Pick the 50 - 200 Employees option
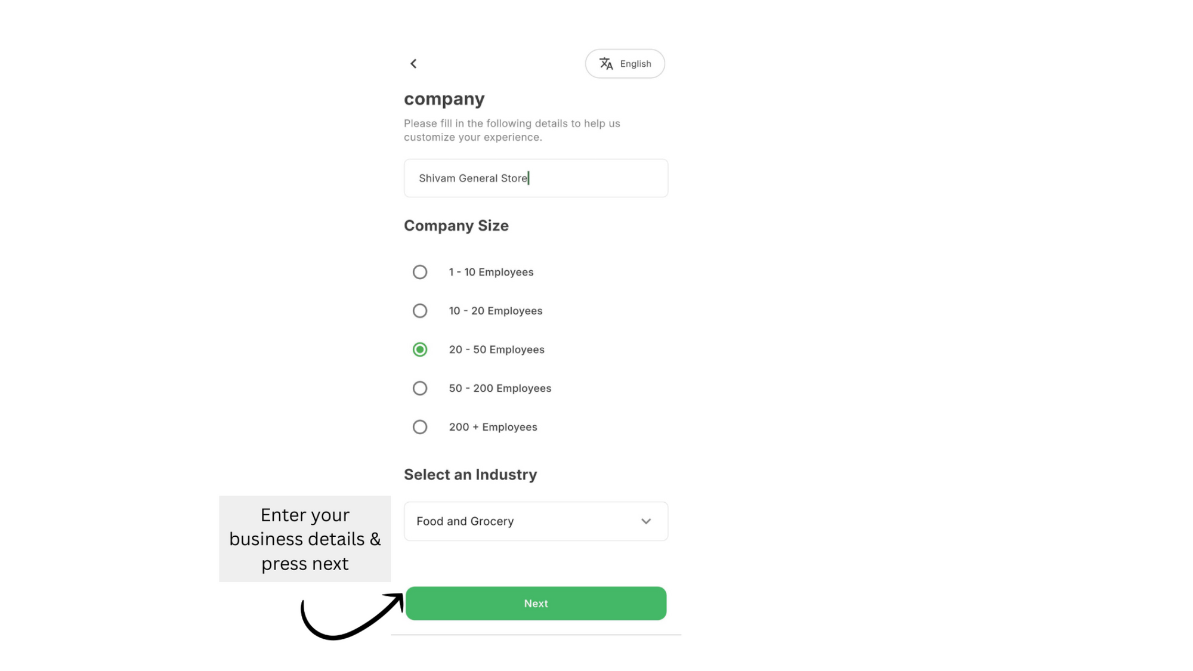1193x671 pixels. click(x=420, y=388)
